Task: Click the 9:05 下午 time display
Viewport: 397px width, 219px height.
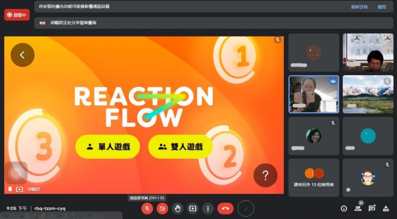Action: (x=17, y=209)
